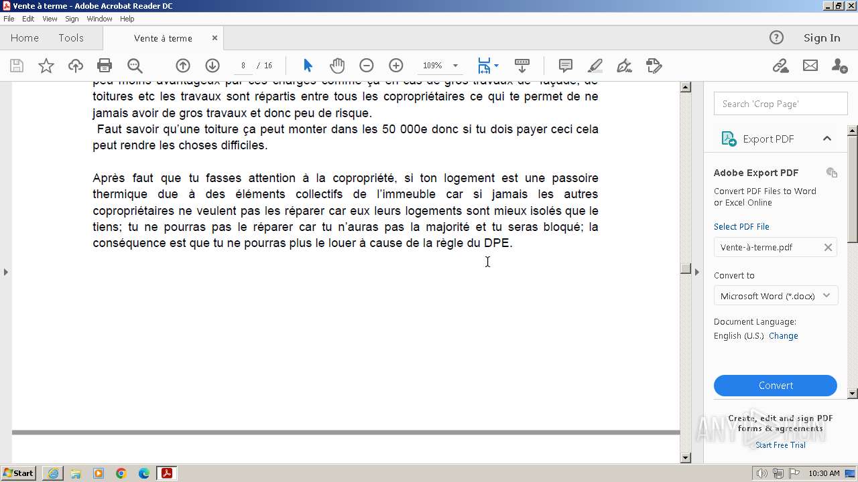Print the document with the printer icon
The width and height of the screenshot is (858, 482).
click(105, 66)
